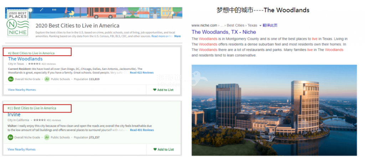Viewport: 365px width, 159px height.
Task: Open The Woodlands, TX - Niche search result
Action: (x=226, y=32)
